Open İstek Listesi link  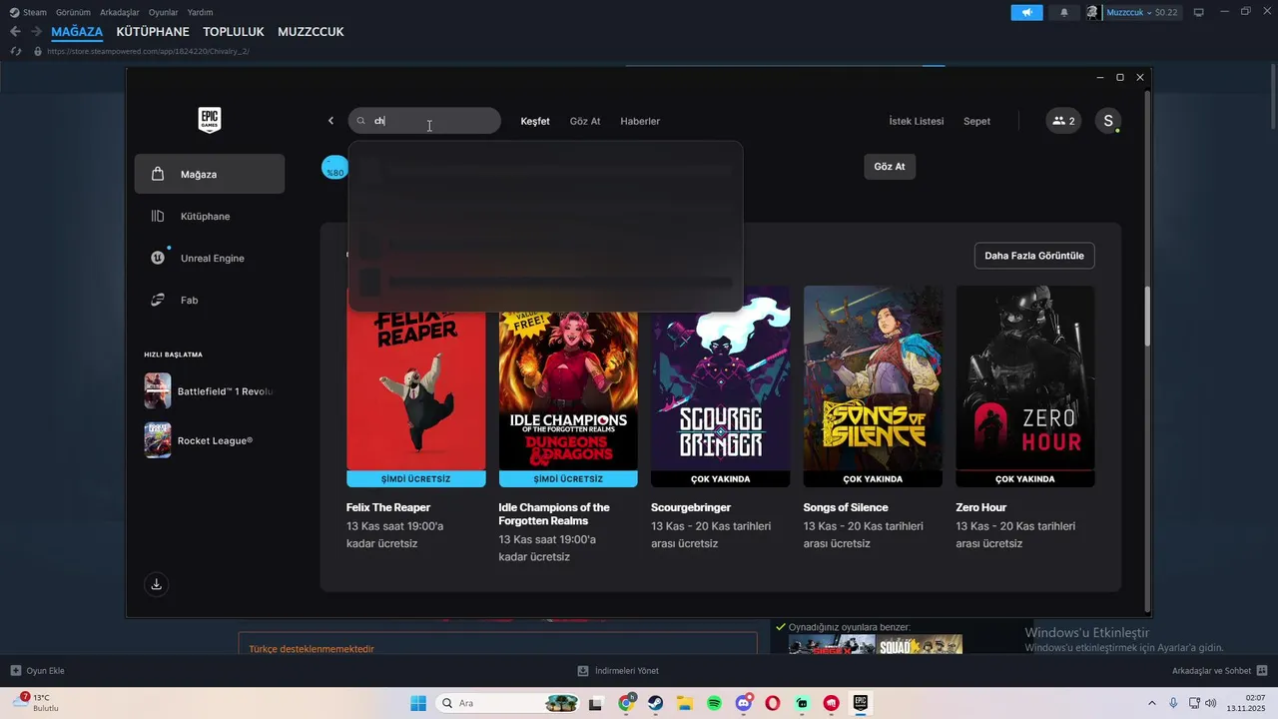coord(917,121)
